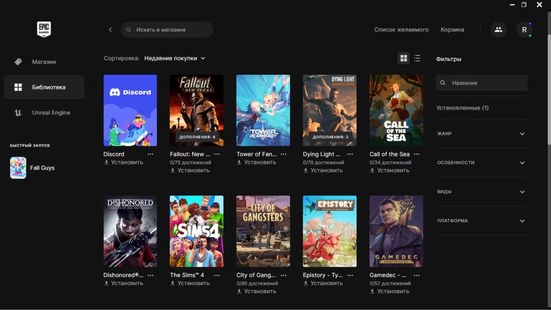Viewport: 551px width, 310px height.
Task: Open Недавние покупки sort dropdown
Action: pos(175,58)
